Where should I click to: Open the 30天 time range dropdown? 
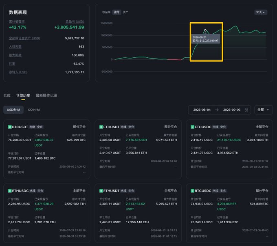[261, 12]
